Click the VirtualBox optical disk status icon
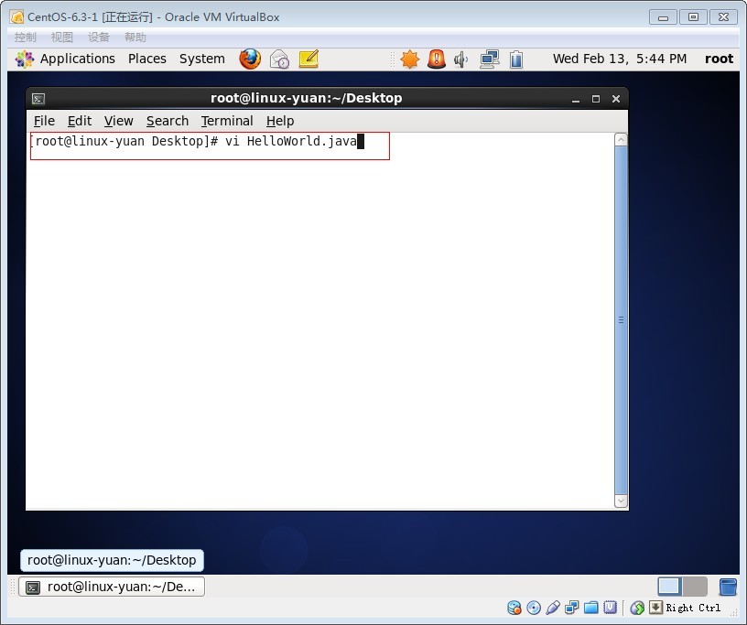 534,608
